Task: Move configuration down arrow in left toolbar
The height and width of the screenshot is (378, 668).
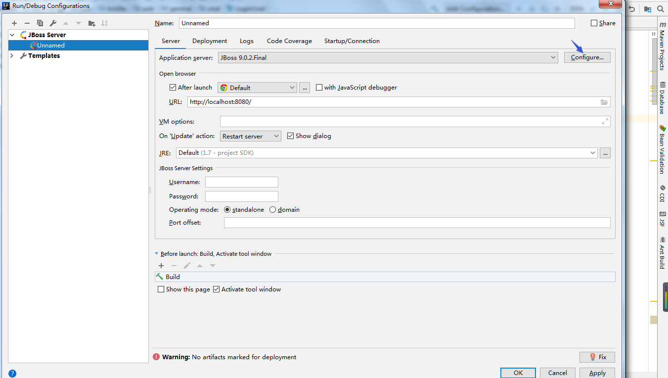Action: [79, 23]
